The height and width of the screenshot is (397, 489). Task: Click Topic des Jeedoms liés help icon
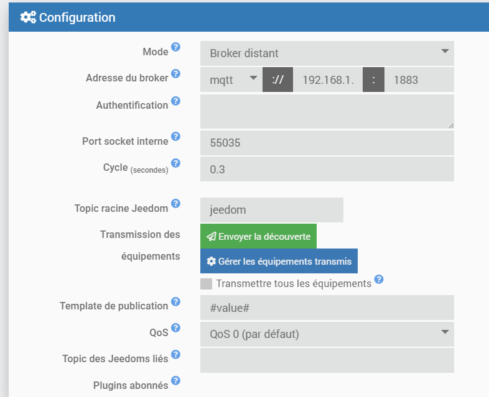pos(176,355)
